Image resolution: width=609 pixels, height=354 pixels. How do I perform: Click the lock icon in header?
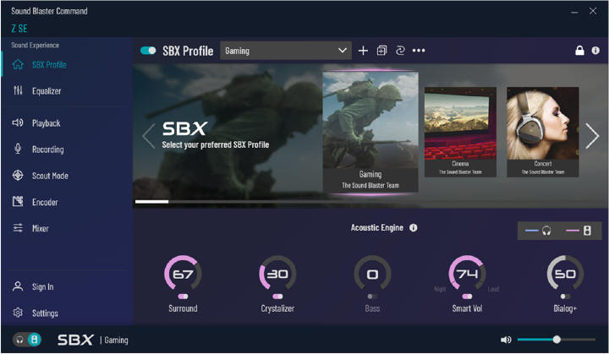pos(579,51)
